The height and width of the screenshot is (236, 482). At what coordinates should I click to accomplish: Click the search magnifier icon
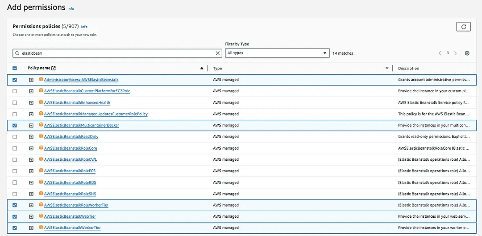pos(17,53)
